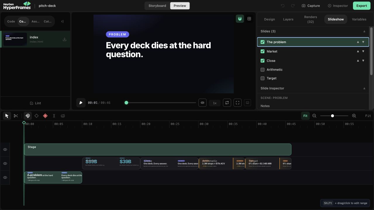Select the Slideshow tab
The image size is (374, 210).
tap(336, 19)
